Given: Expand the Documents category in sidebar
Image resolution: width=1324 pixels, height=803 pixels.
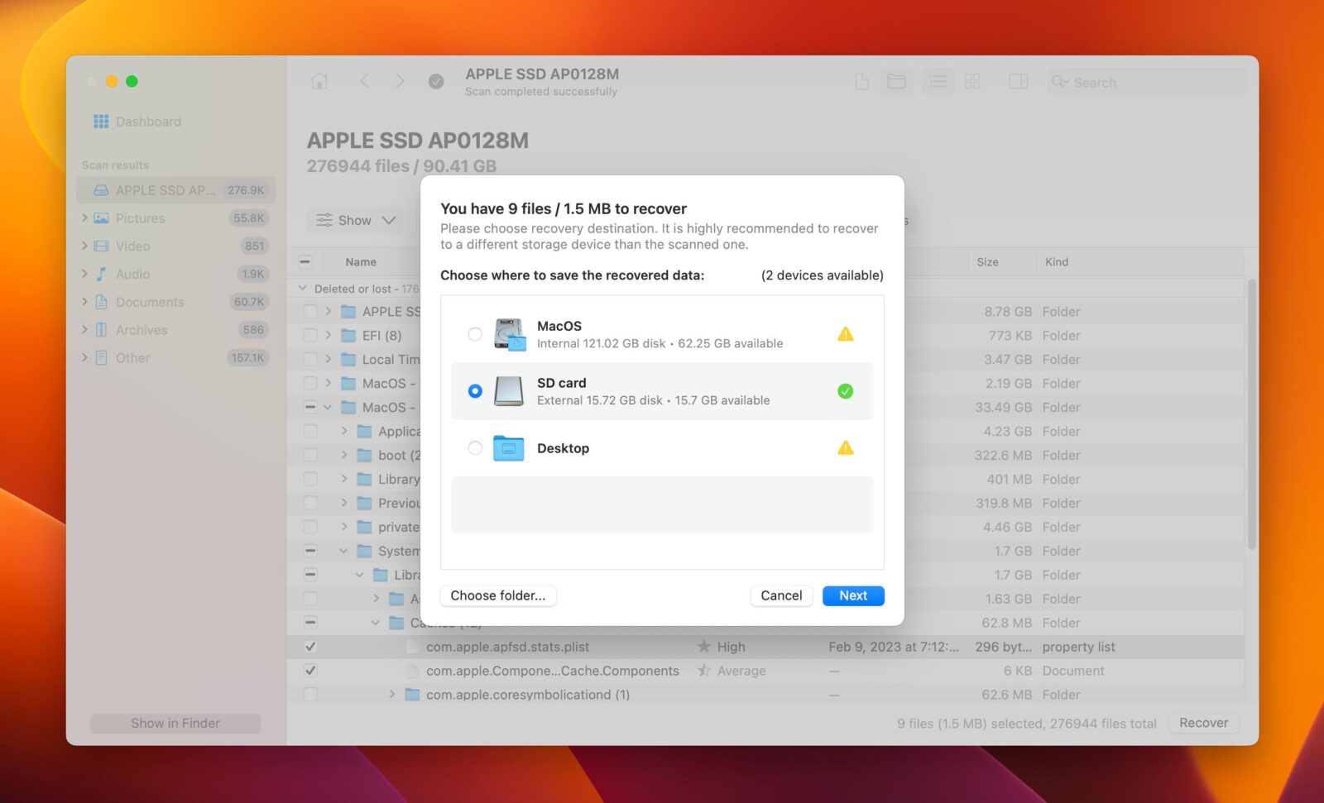Looking at the screenshot, I should (x=84, y=302).
